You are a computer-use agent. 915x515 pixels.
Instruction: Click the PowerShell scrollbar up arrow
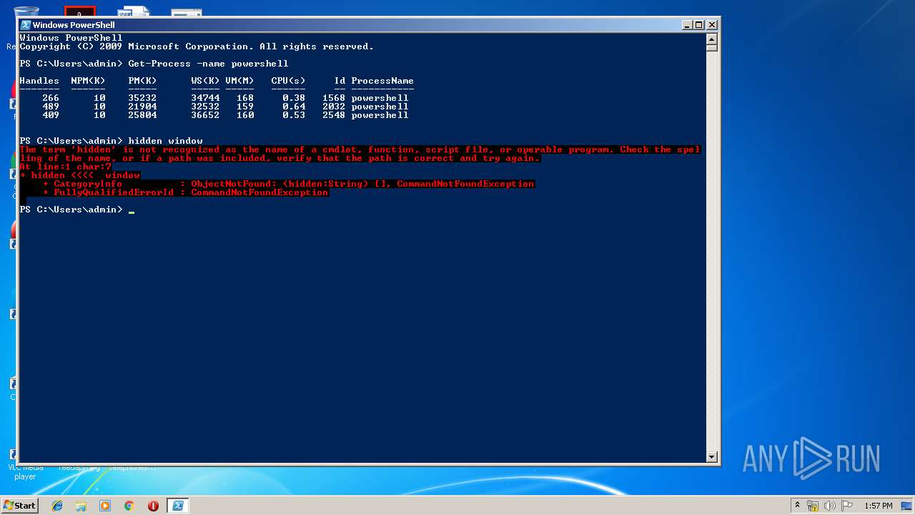[711, 38]
